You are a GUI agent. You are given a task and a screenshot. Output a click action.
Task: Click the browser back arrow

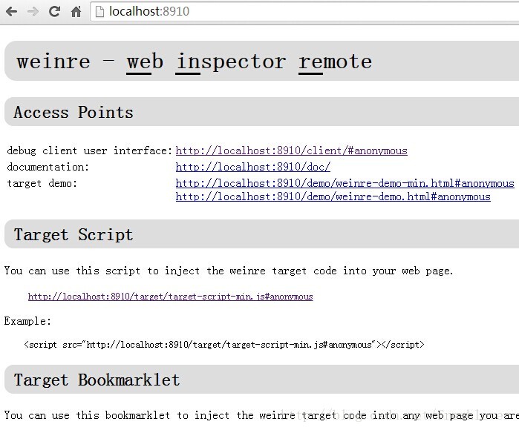12,12
